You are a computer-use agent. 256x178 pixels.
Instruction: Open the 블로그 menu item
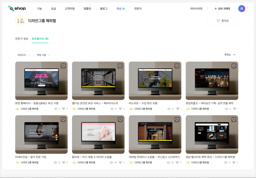(104, 9)
